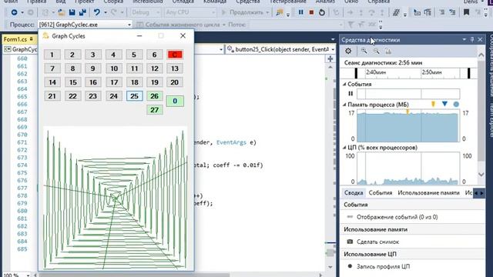493x277 pixels.
Task: Zoom in on the diagnostics timeline
Action: pyautogui.click(x=364, y=51)
